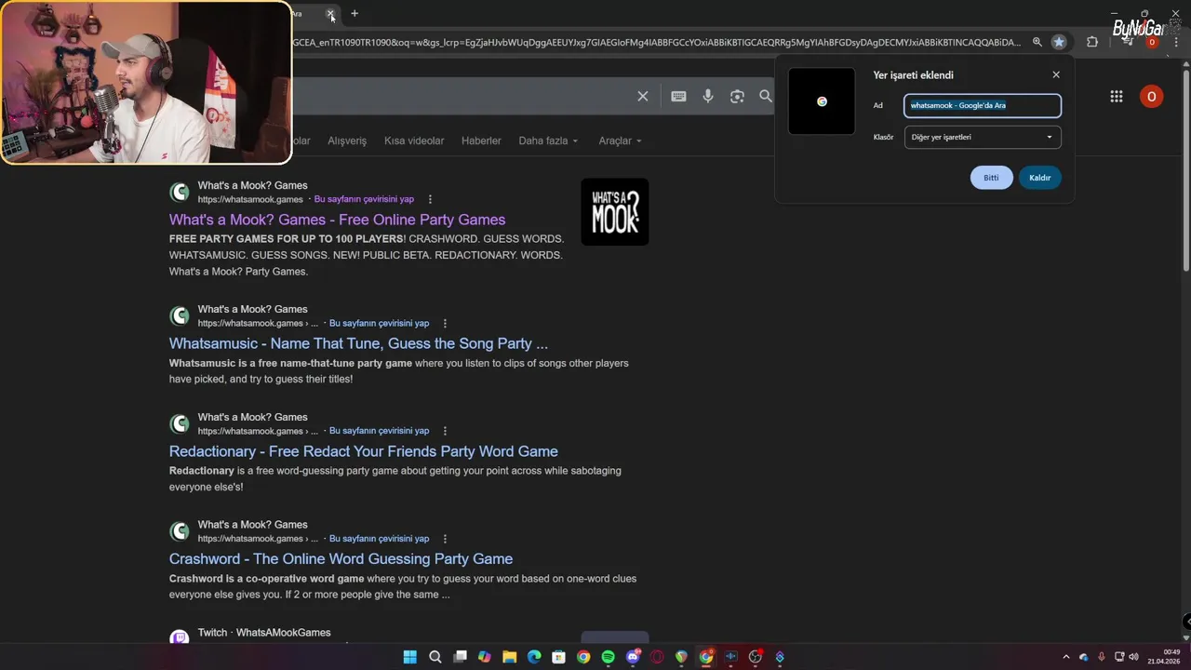Click the Bitti button
Viewport: 1191px width, 670px height.
click(x=991, y=178)
